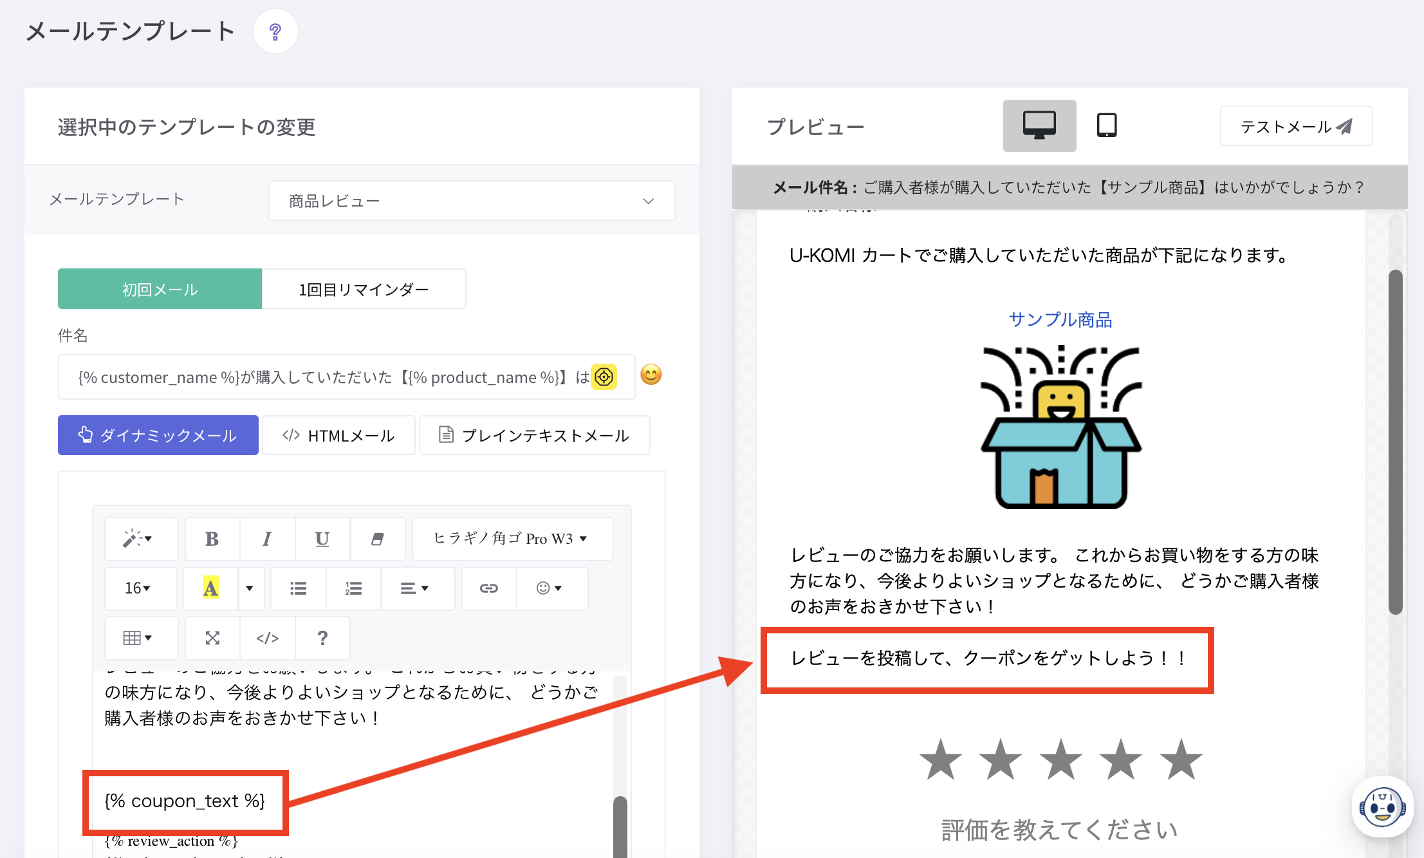Apply underline formatting in editor

pos(322,539)
